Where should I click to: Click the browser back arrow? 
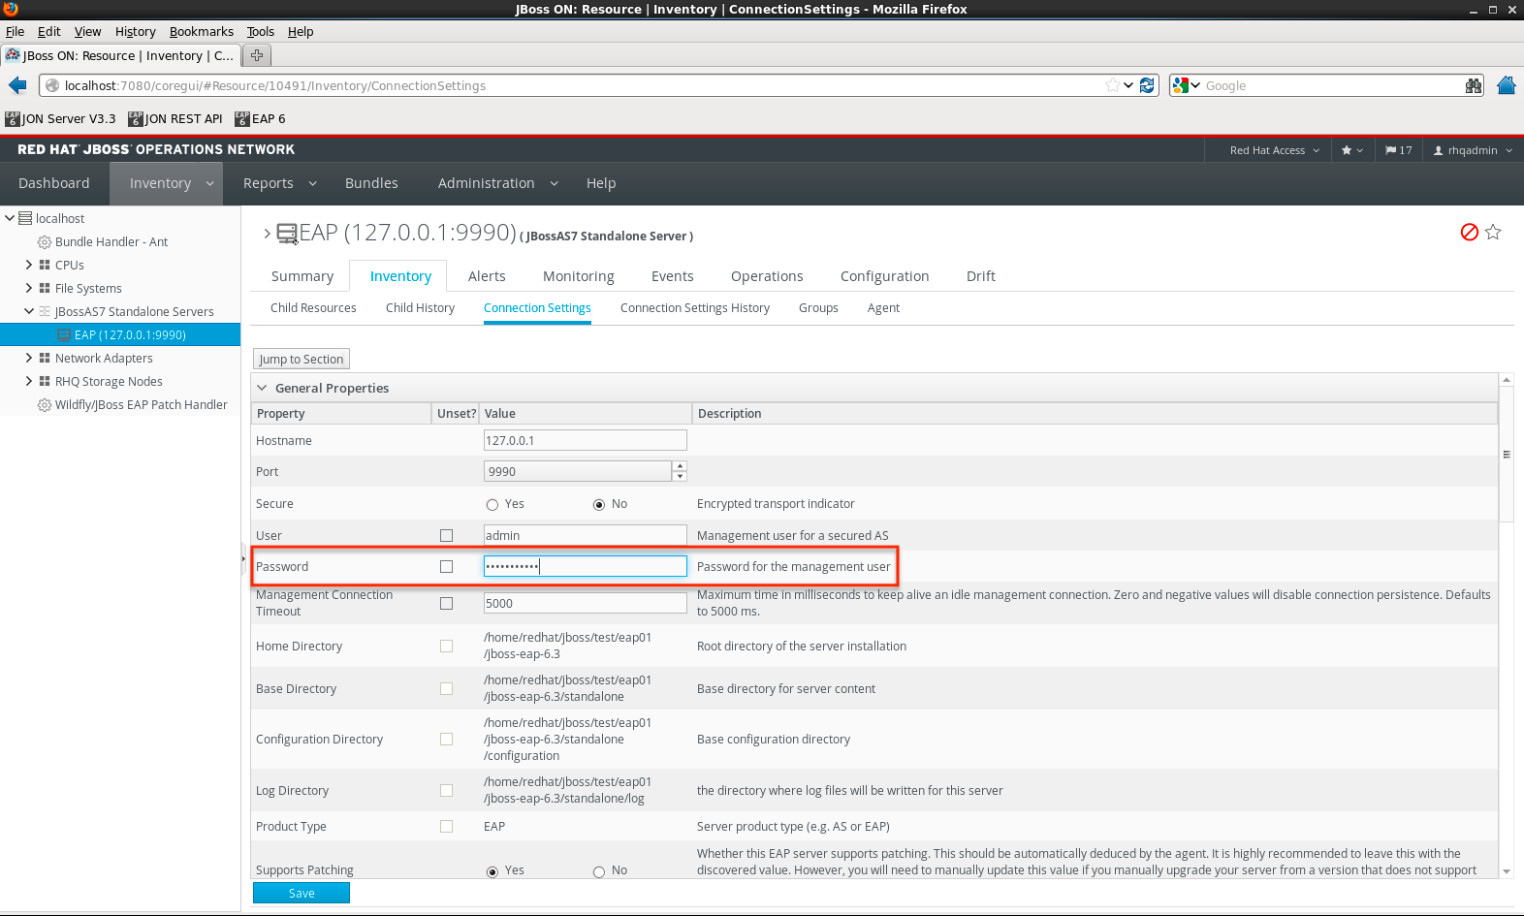pyautogui.click(x=17, y=85)
